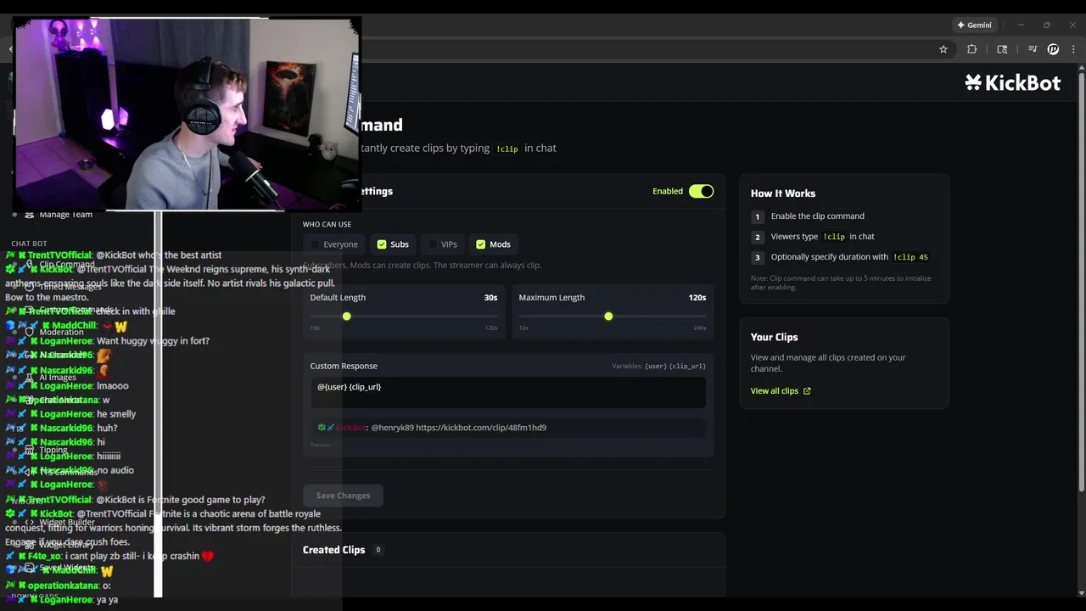
Task: Click the Save Changes button
Action: [x=343, y=496]
